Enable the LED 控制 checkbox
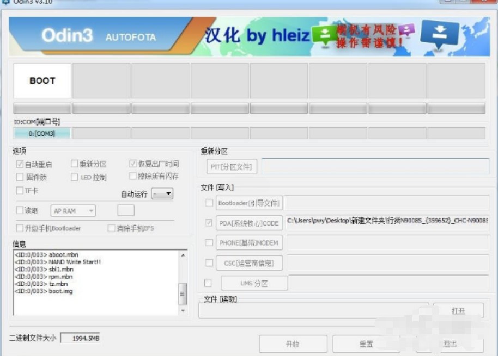This screenshot has height=356, width=498. (74, 177)
